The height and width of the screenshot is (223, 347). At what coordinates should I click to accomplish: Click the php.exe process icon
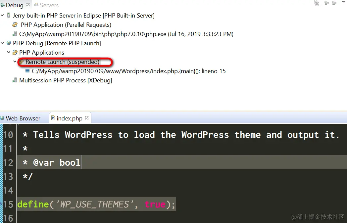[15, 34]
